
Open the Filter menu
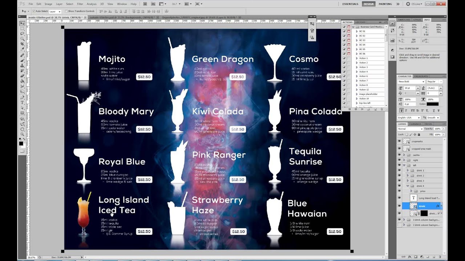click(x=80, y=4)
